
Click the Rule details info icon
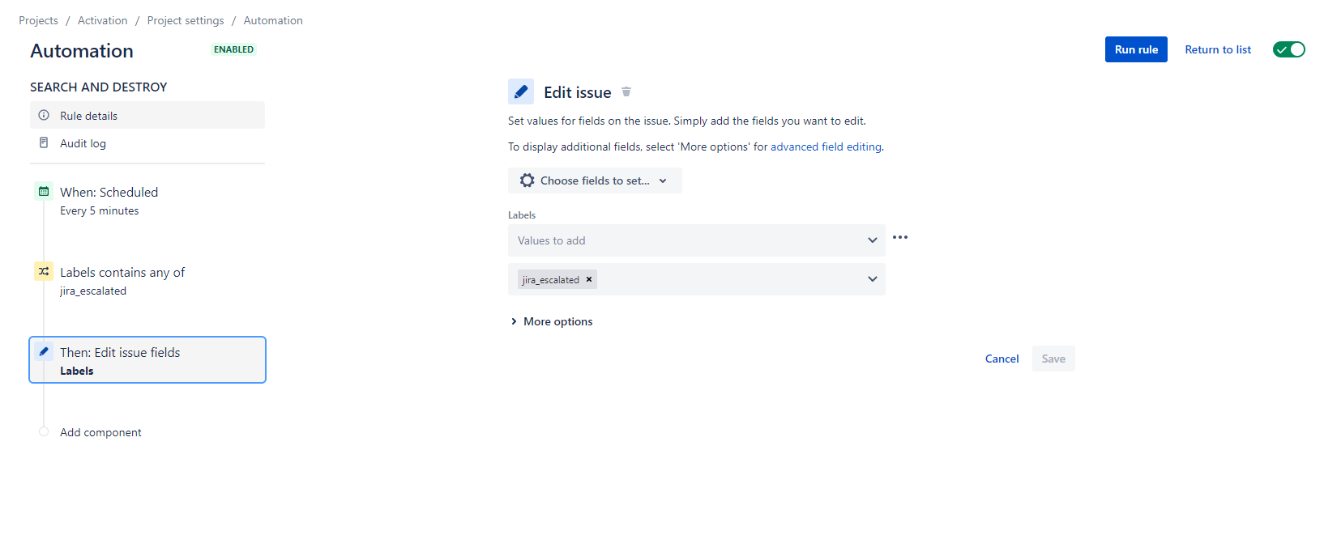click(44, 115)
